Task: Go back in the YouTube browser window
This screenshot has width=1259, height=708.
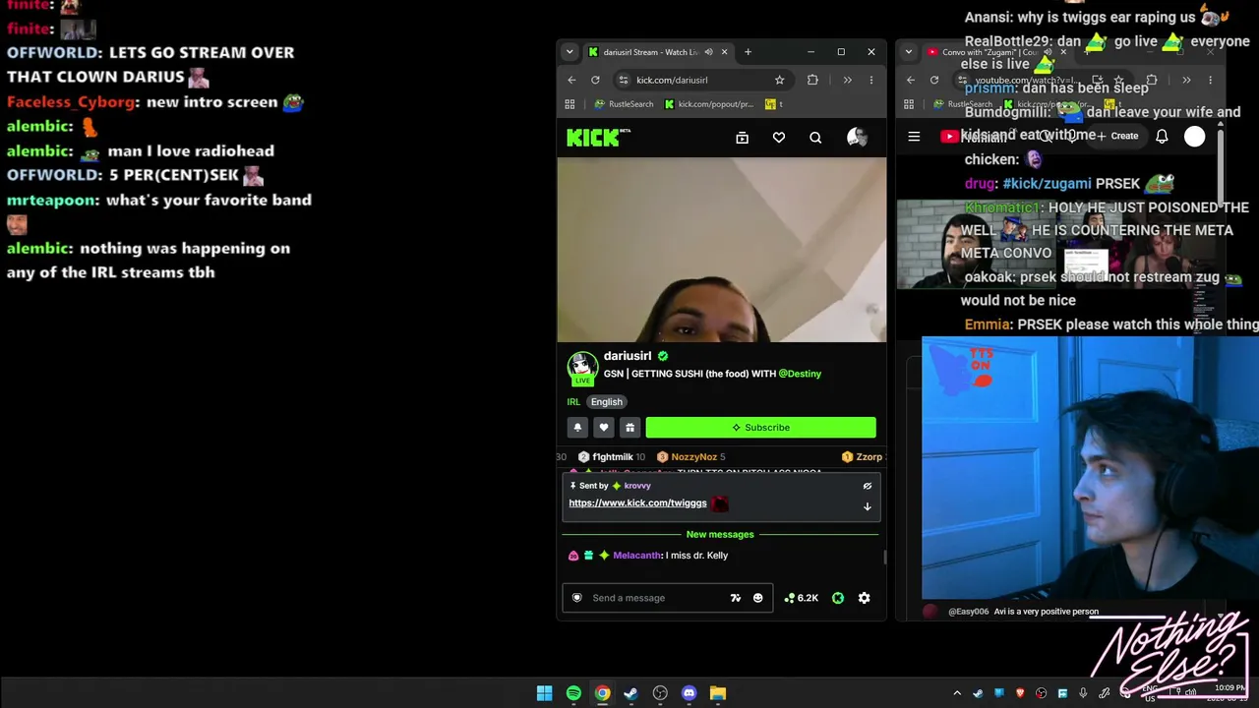Action: click(911, 80)
